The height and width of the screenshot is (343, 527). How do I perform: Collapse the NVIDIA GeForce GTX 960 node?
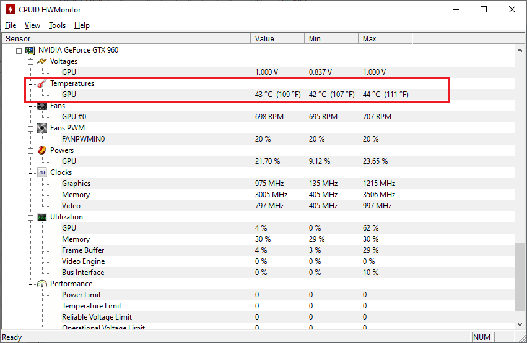[x=19, y=51]
